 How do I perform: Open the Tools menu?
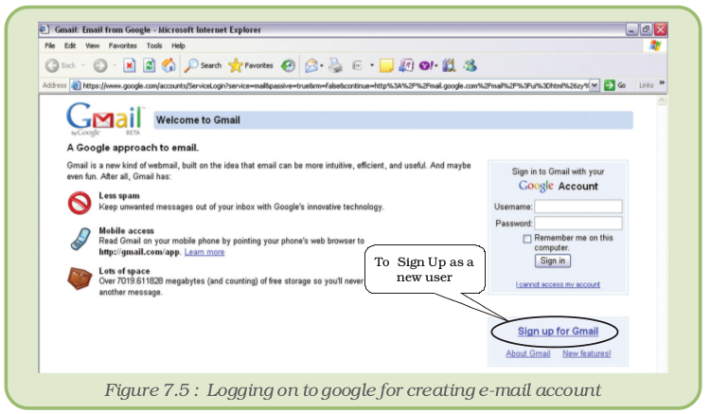pyautogui.click(x=154, y=45)
